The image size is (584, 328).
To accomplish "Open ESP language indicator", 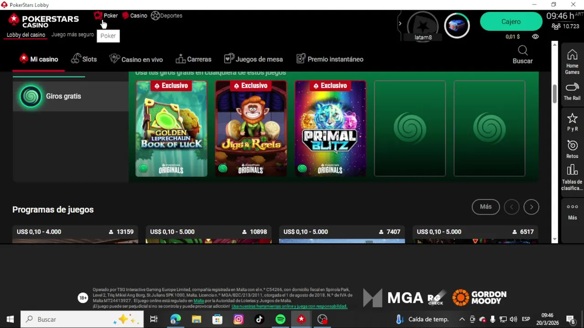I will point(526,319).
